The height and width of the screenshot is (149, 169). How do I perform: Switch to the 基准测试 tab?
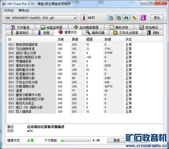pyautogui.click(x=19, y=33)
